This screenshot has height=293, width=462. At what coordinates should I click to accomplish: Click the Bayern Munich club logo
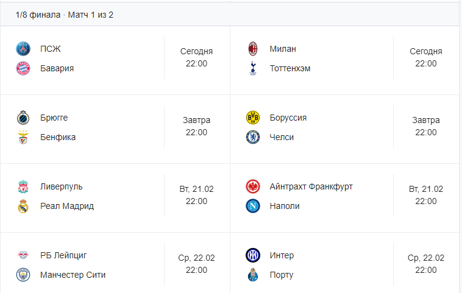23,68
